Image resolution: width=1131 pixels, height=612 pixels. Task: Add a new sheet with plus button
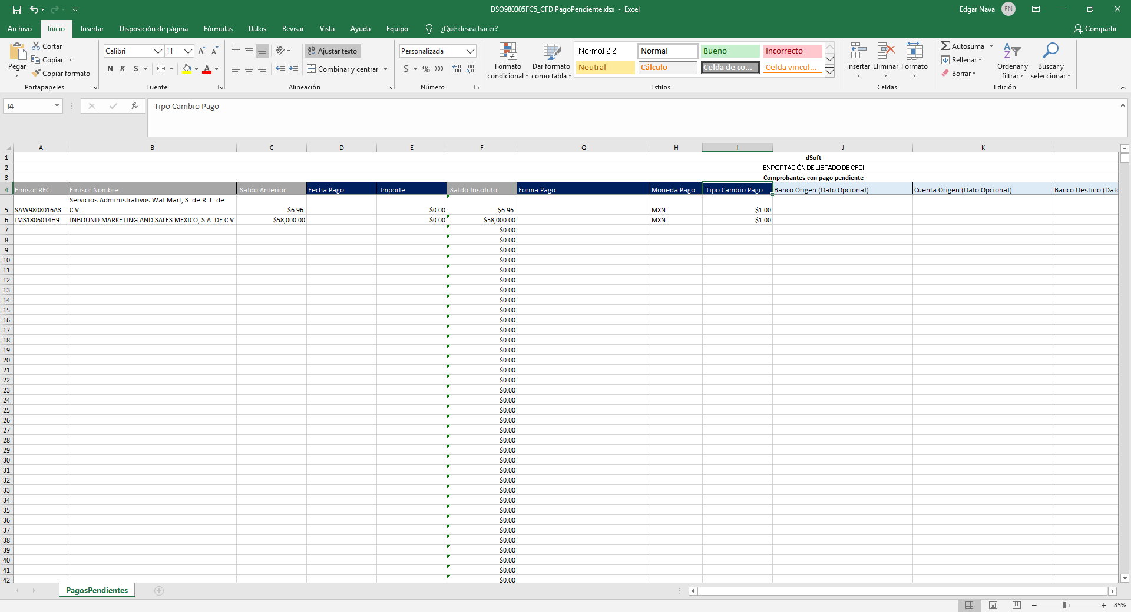point(159,591)
